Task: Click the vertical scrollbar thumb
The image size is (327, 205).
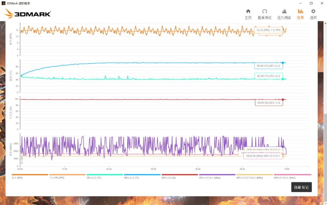Action: [325, 157]
